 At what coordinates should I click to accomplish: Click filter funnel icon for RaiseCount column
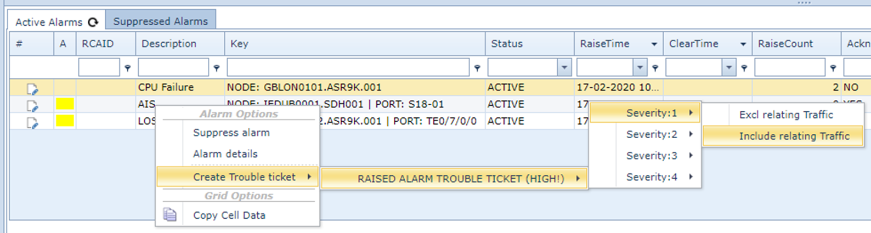[x=833, y=68]
